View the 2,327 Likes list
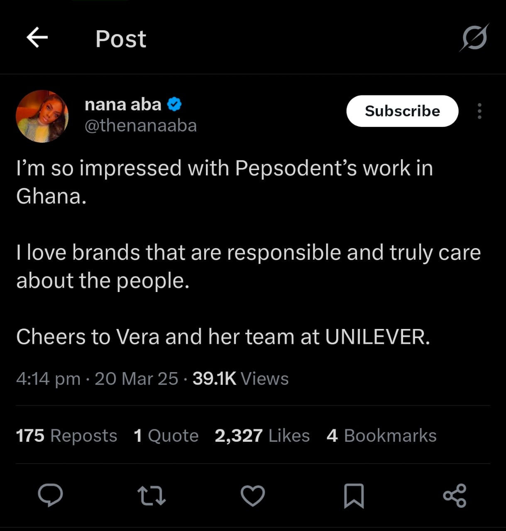This screenshot has height=531, width=506. (x=262, y=436)
